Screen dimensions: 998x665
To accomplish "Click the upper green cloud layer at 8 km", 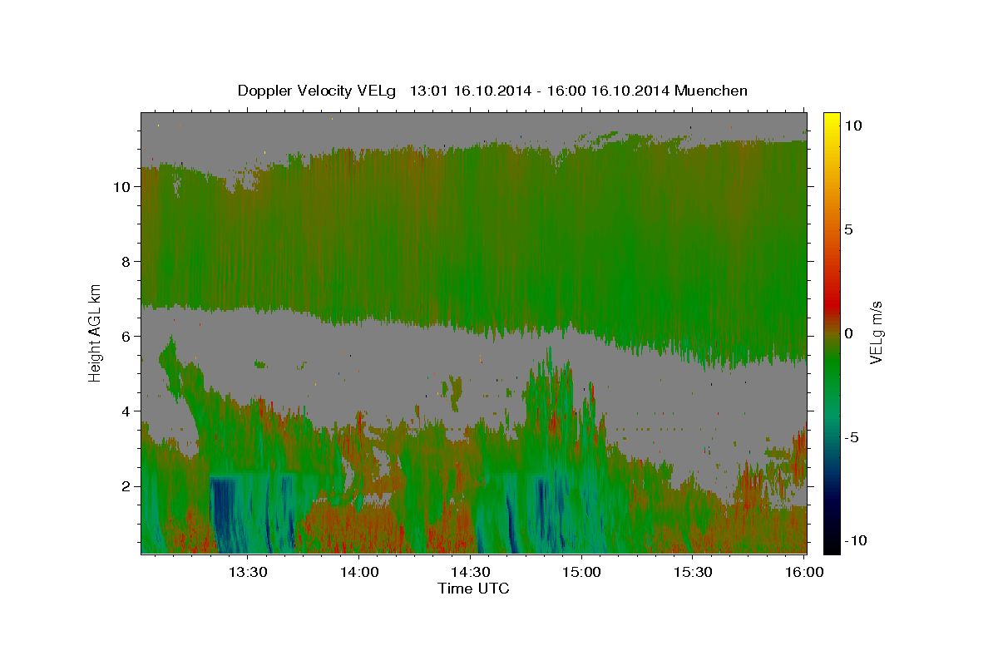I will click(474, 262).
